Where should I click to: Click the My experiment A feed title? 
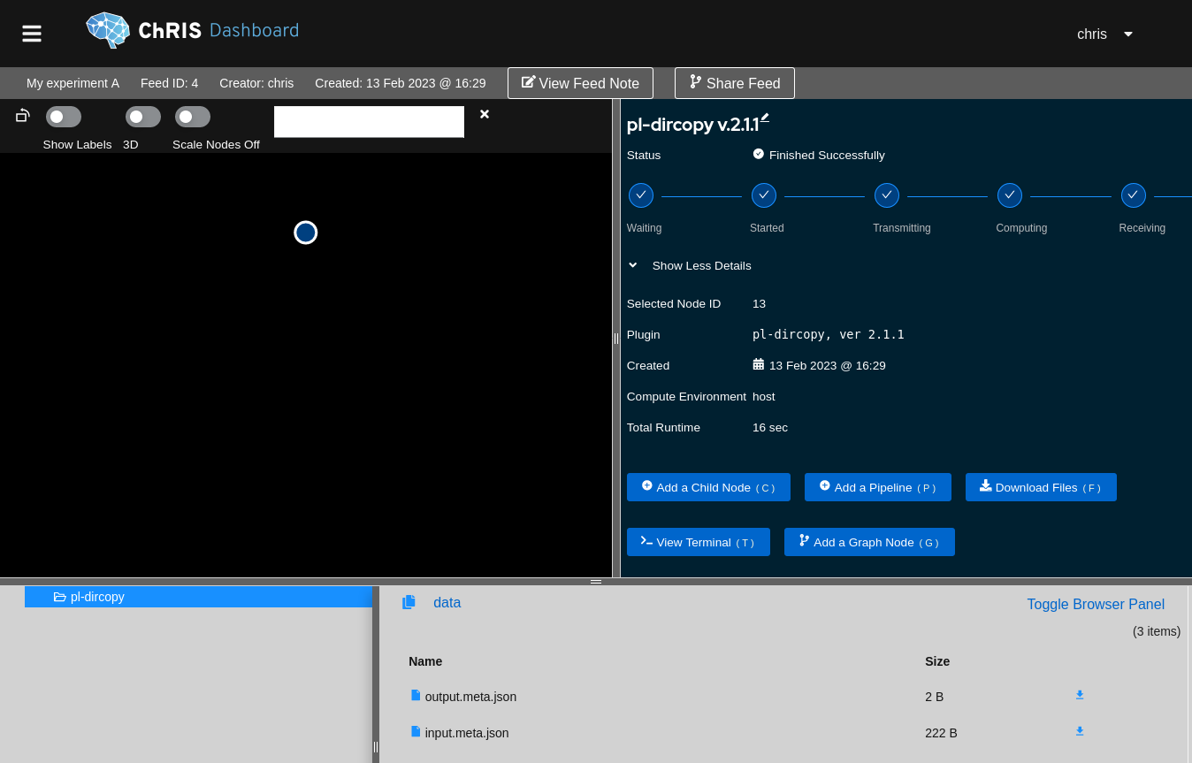point(73,83)
